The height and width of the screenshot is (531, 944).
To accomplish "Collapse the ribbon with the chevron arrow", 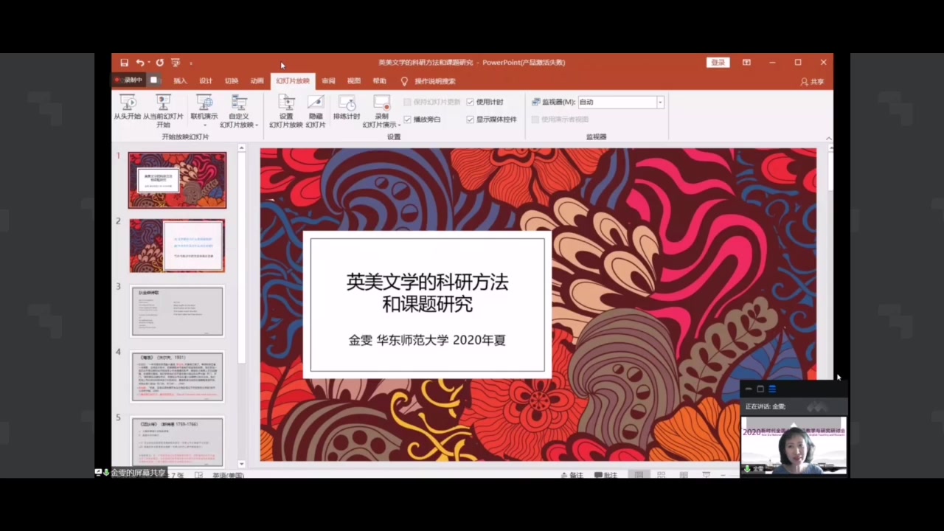I will pyautogui.click(x=828, y=138).
